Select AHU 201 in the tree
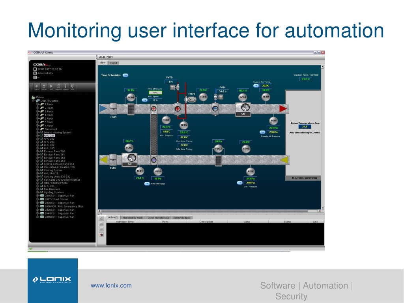Image resolution: width=404 pixels, height=303 pixels. tap(49, 136)
